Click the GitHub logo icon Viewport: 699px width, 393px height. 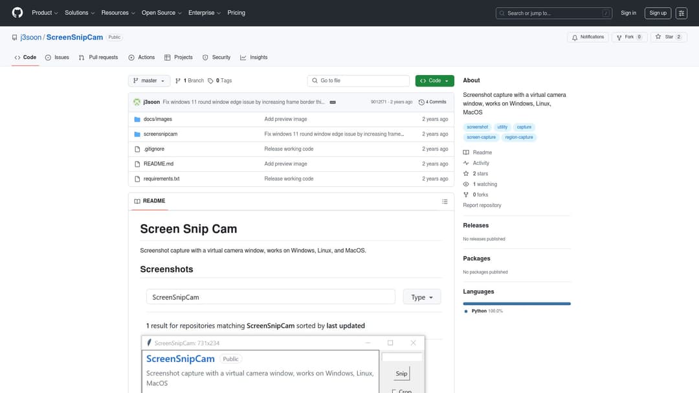17,12
